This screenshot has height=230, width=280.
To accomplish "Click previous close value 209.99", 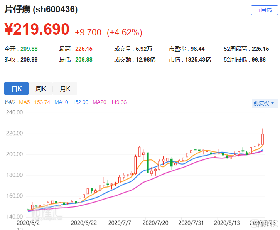I will point(29,60).
